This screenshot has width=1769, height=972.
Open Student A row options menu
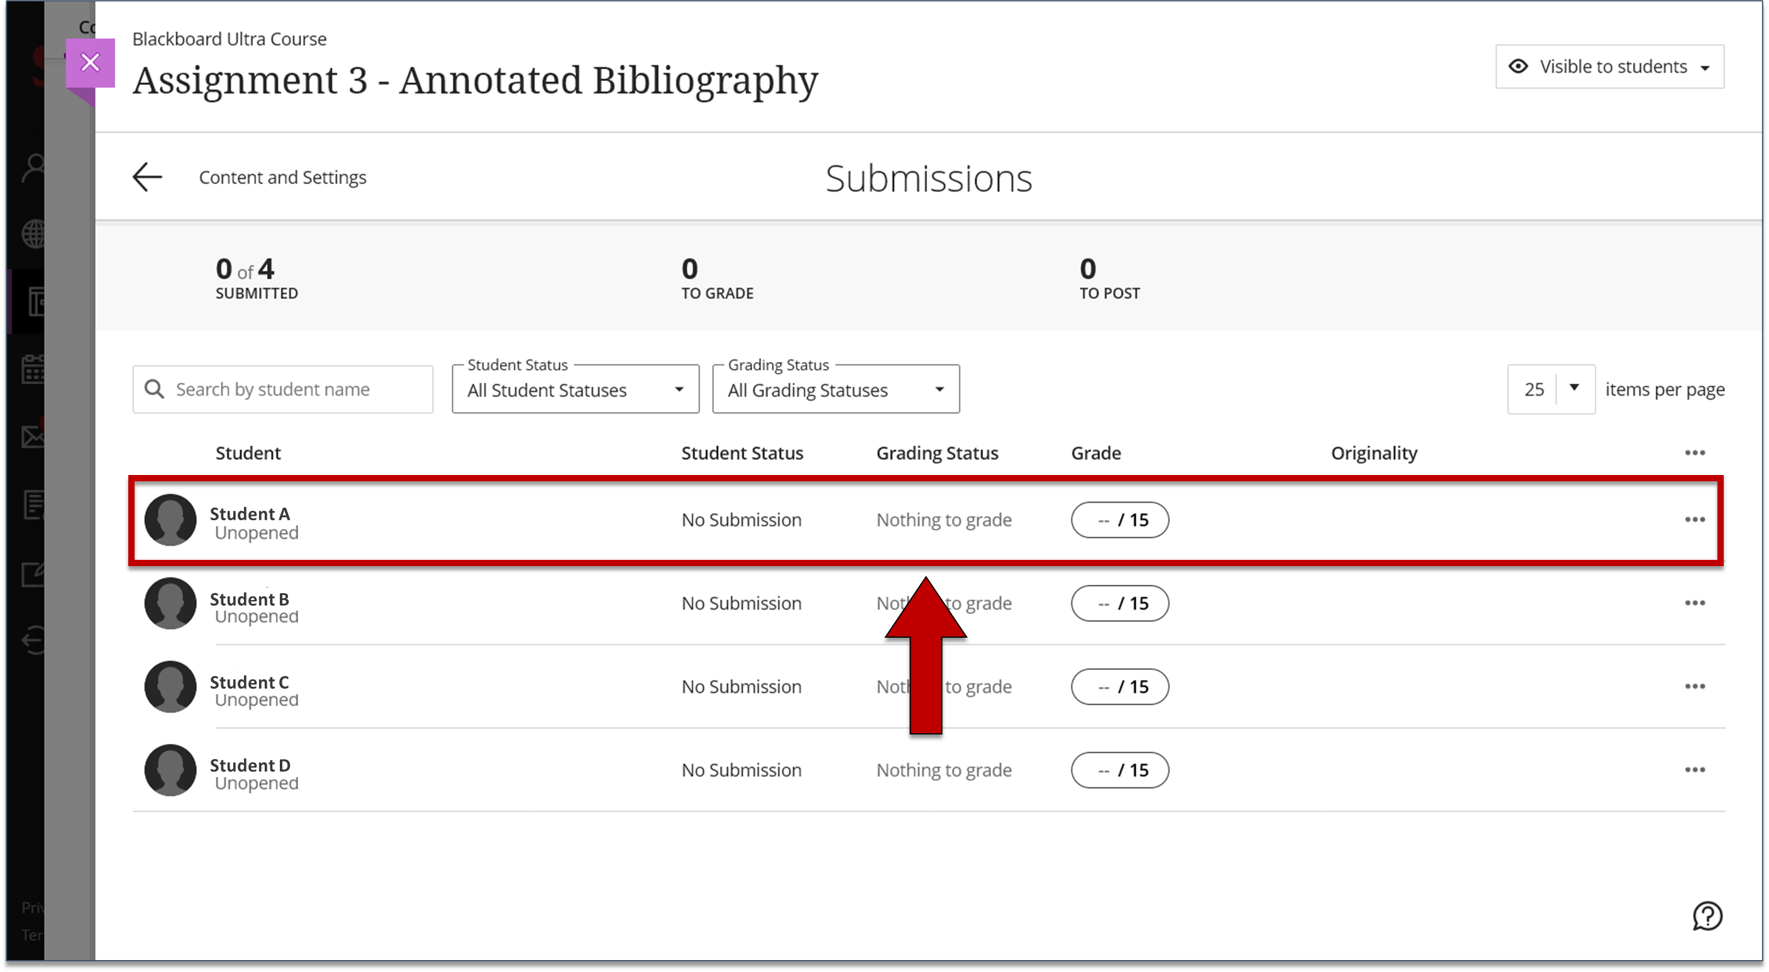tap(1694, 520)
